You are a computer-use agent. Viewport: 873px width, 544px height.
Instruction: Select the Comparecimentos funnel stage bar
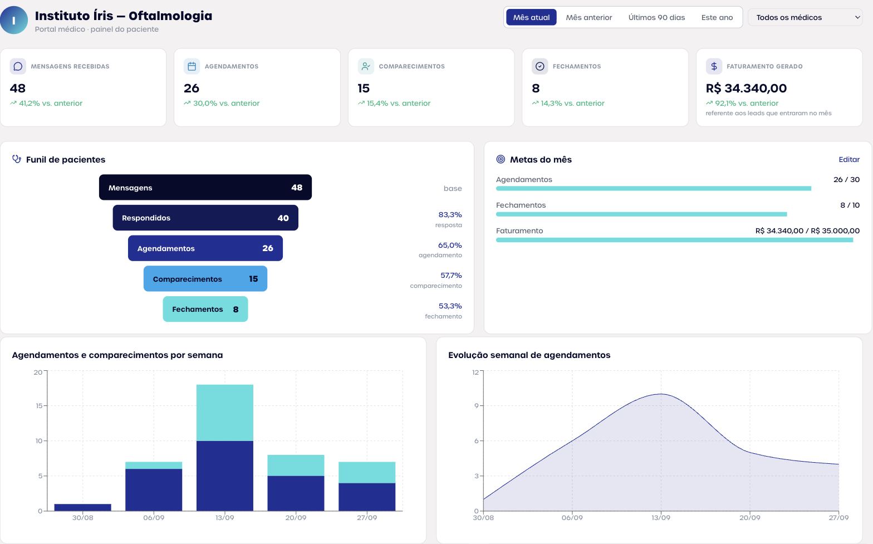pos(205,278)
